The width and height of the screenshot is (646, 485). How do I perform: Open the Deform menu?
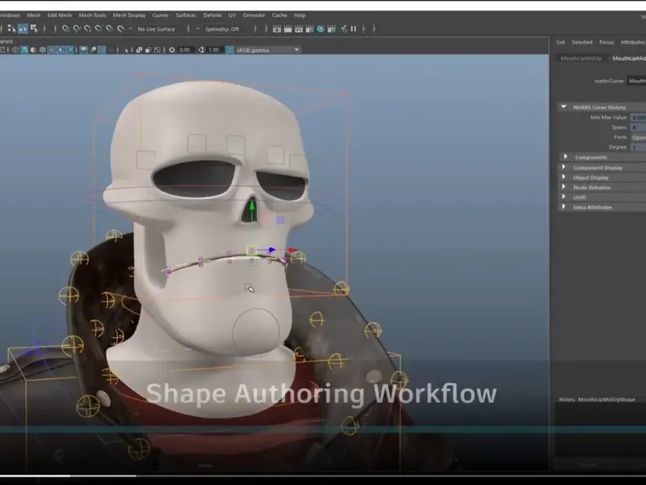[x=212, y=15]
